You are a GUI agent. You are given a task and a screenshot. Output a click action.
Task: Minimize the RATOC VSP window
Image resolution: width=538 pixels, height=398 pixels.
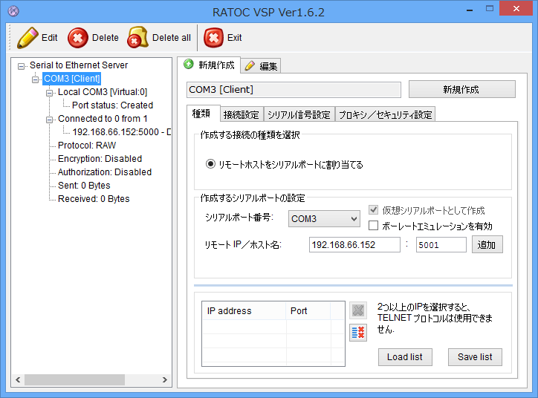[x=470, y=10]
